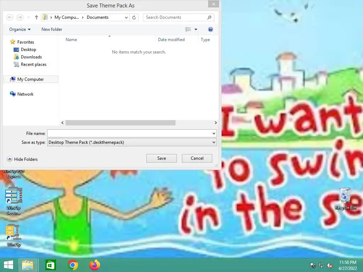
Task: Change your view icon button
Action: coord(188,29)
